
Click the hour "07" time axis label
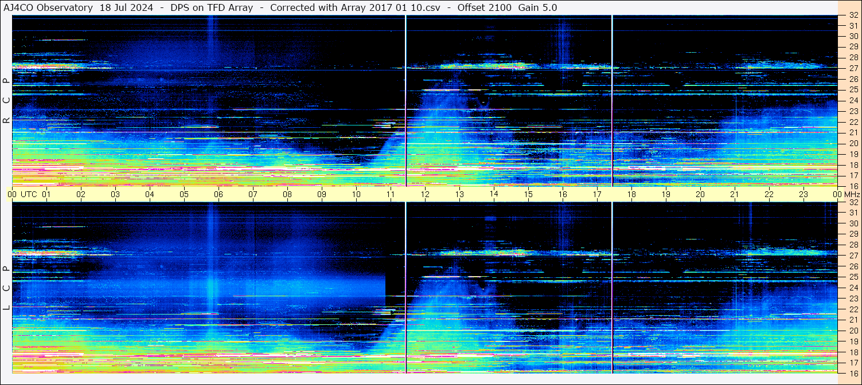click(253, 194)
